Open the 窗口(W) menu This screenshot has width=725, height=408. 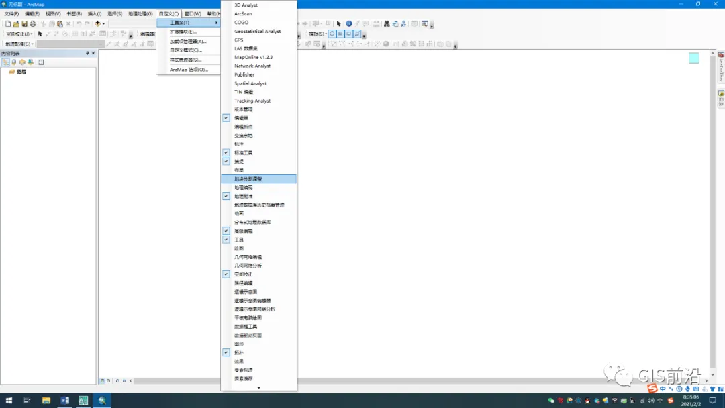click(193, 14)
